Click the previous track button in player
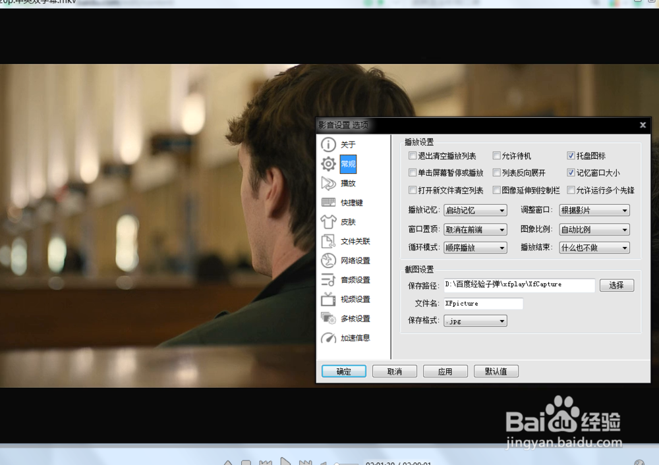Screen dimensions: 659x465 point(265,462)
